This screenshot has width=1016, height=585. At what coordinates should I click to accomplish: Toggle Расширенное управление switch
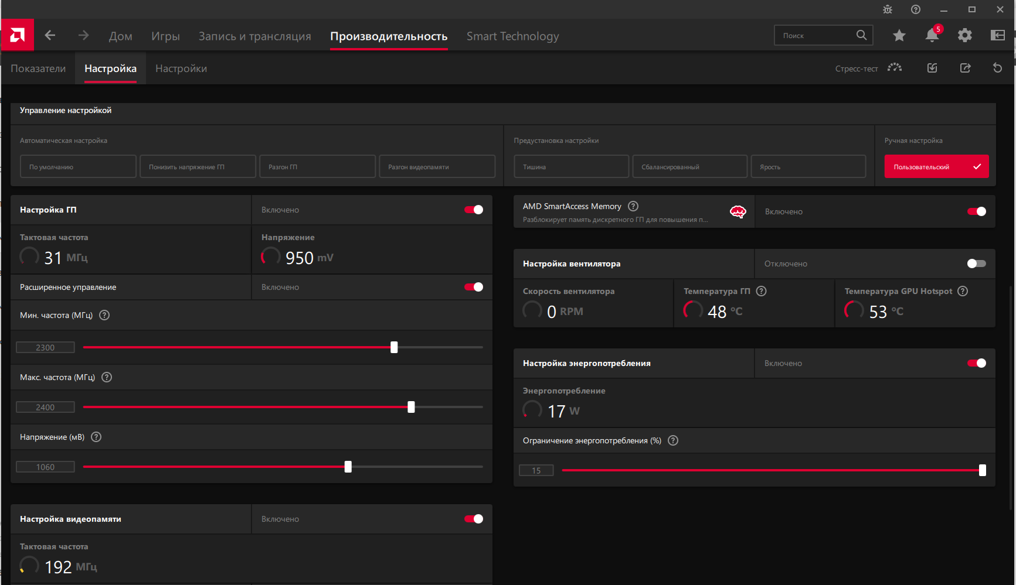tap(474, 287)
